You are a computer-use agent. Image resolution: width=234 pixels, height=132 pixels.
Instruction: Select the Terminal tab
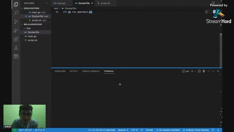click(x=109, y=71)
